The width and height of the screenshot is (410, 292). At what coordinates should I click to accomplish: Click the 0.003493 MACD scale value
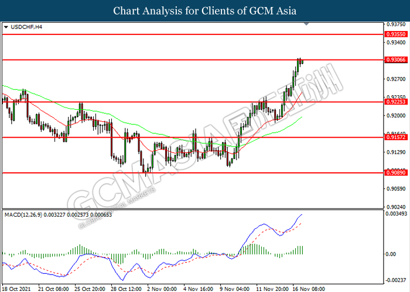tap(396, 214)
